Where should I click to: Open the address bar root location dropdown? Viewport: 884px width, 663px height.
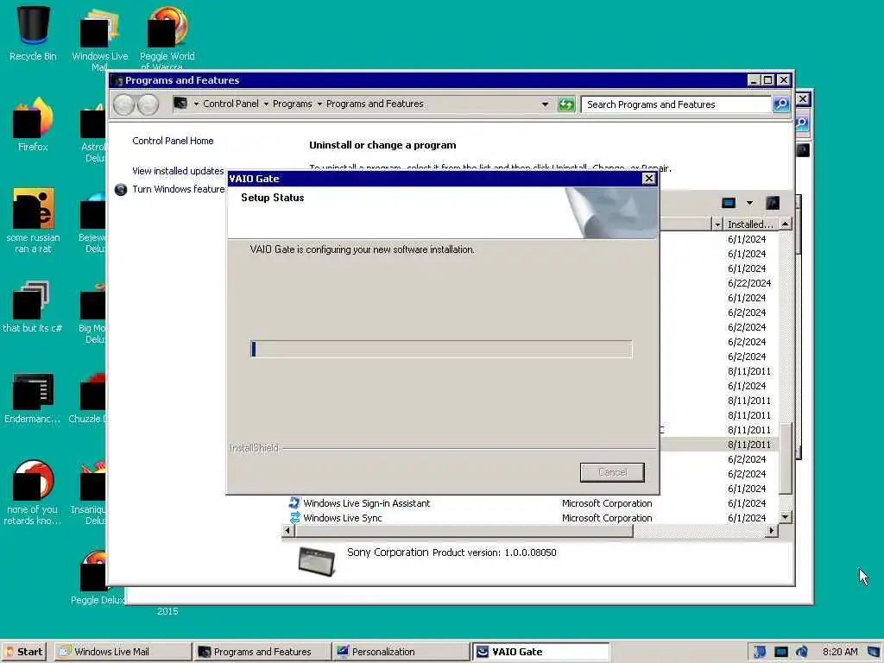196,104
